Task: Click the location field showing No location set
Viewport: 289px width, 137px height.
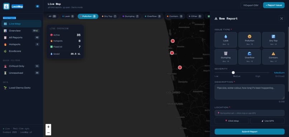Action: click(250, 113)
